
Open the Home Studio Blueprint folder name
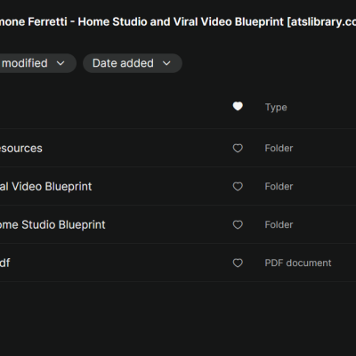tap(53, 225)
